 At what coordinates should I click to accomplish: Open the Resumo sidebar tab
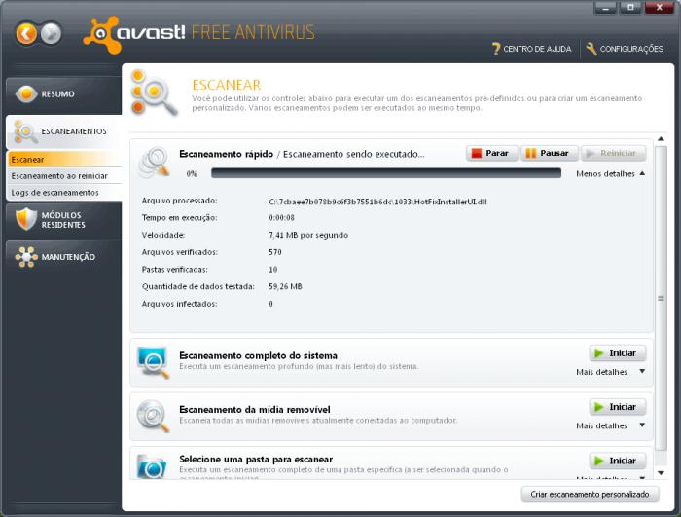[x=58, y=94]
